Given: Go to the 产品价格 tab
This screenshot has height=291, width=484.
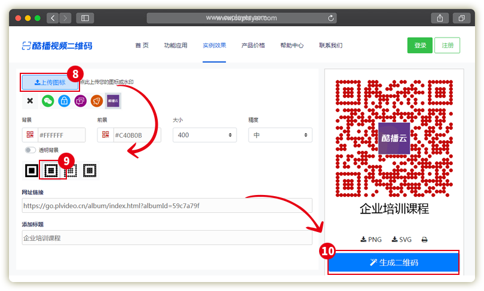Looking at the screenshot, I should point(253,45).
